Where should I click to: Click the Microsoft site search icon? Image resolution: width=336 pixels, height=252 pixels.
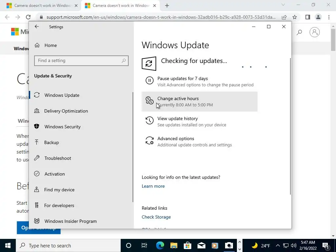(x=299, y=32)
